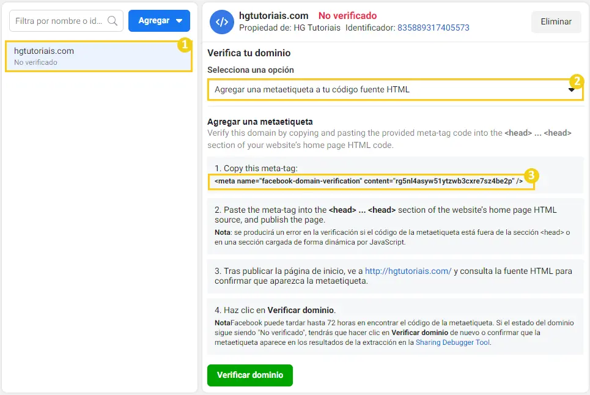The width and height of the screenshot is (590, 395).
Task: Focus the 'Filtra por nombre o id' field
Action: pos(66,21)
